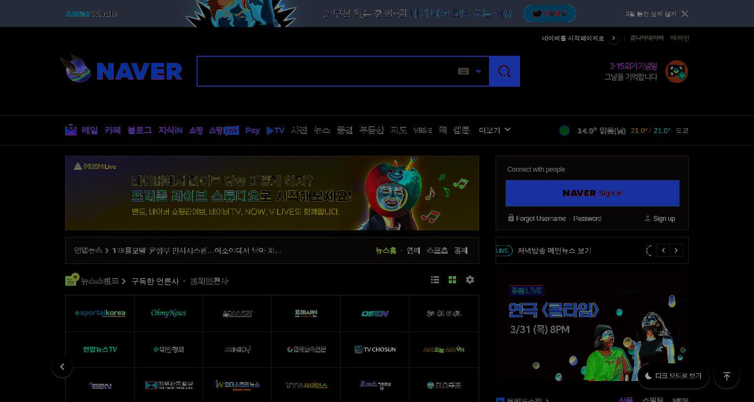Viewport: 754px width, 402px height.
Task: Select 스포츠 news tab
Action: [x=437, y=250]
